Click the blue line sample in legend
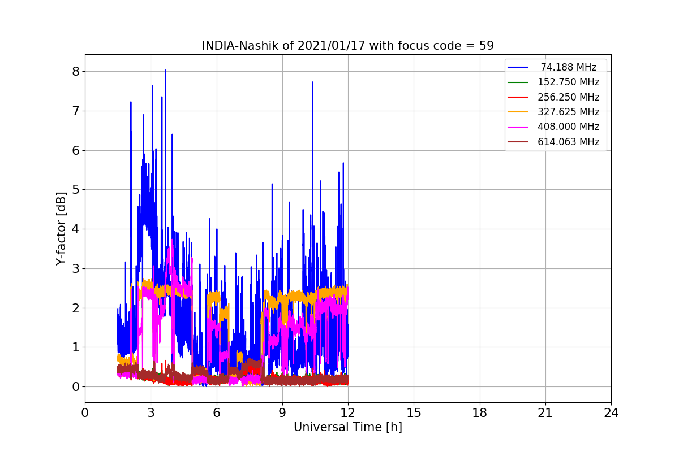Screen dimensions: 679x452 click(x=518, y=67)
